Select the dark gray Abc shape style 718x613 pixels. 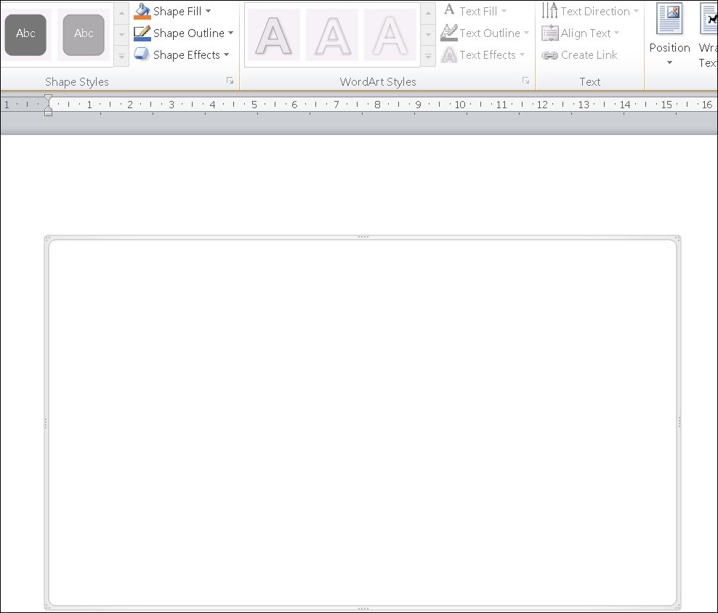(x=25, y=35)
